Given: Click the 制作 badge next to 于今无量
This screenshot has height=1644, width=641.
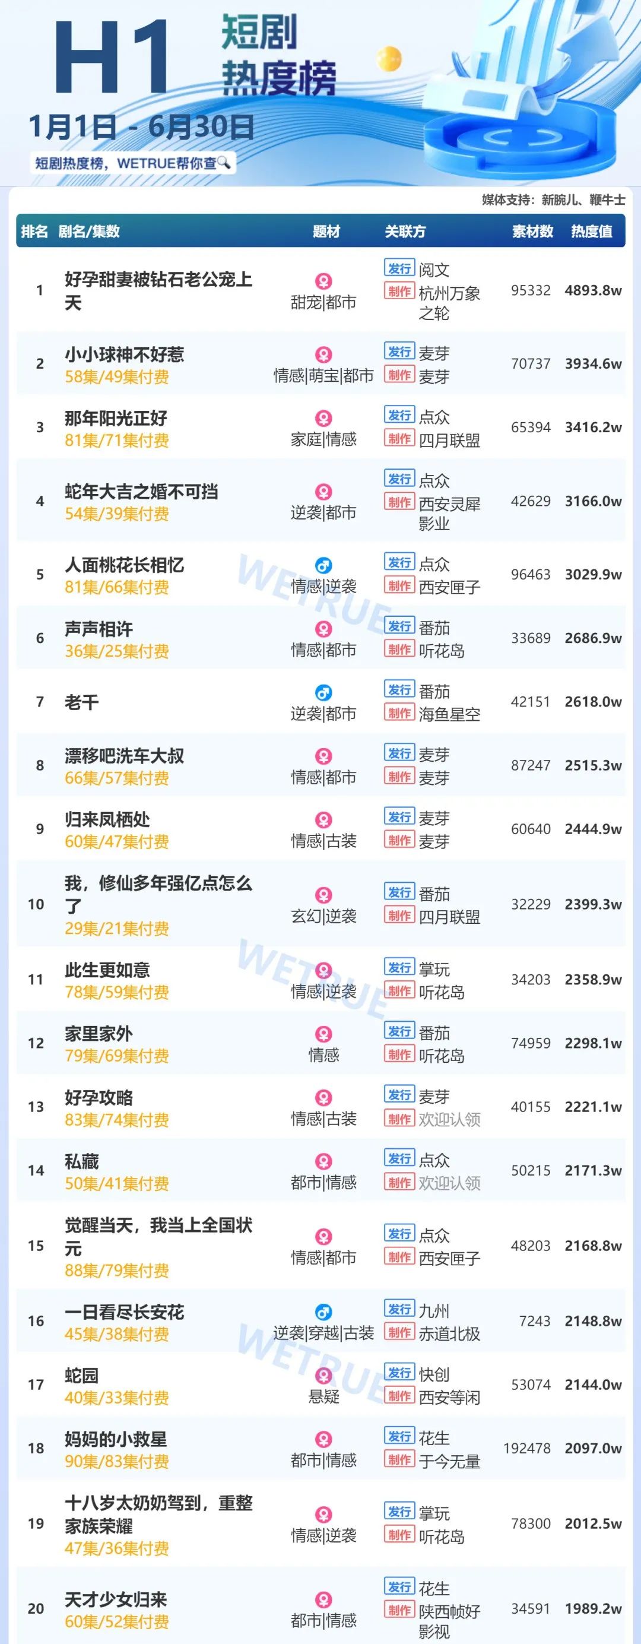Looking at the screenshot, I should pos(400,1460).
